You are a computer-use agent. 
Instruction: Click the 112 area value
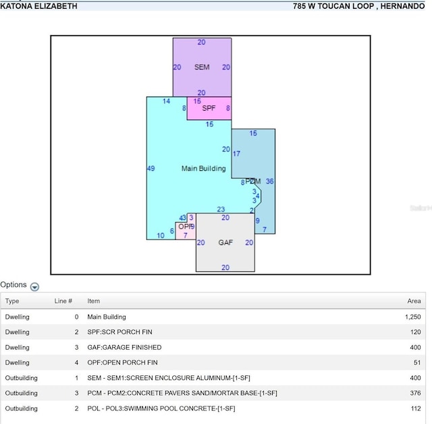pyautogui.click(x=416, y=408)
